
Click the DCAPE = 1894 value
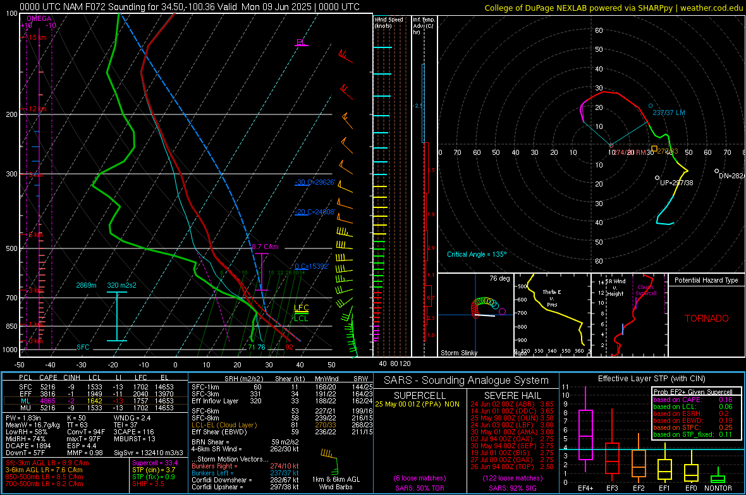(28, 446)
